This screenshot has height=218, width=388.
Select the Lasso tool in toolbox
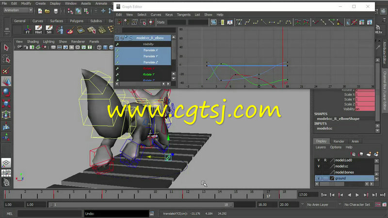coord(6,59)
